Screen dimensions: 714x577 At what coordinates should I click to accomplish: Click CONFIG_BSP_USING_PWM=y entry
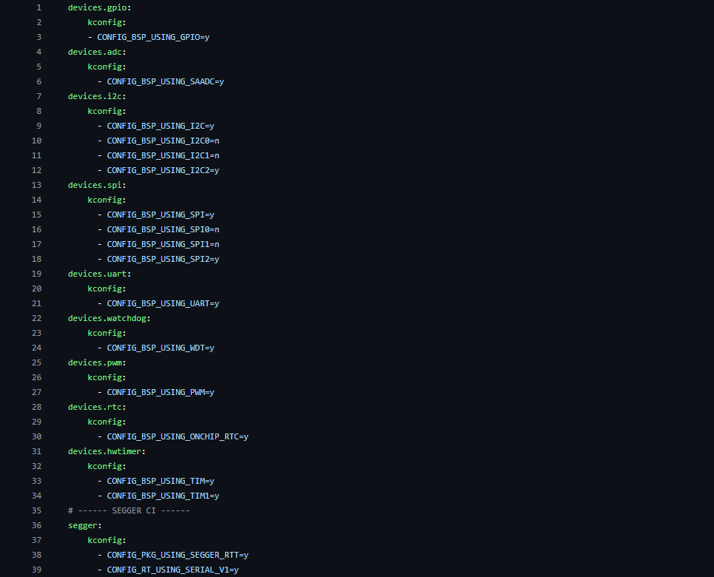(161, 393)
